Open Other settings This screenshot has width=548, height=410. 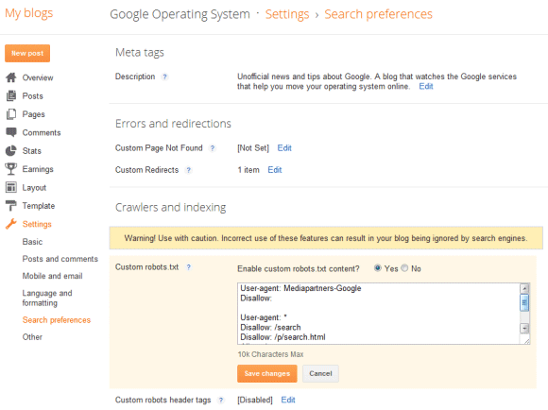click(x=32, y=337)
